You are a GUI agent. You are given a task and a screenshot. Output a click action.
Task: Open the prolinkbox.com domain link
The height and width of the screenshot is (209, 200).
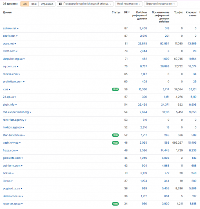point(13,82)
